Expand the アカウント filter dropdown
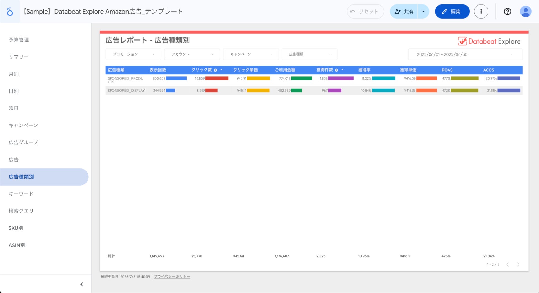Image resolution: width=539 pixels, height=293 pixels. (192, 54)
